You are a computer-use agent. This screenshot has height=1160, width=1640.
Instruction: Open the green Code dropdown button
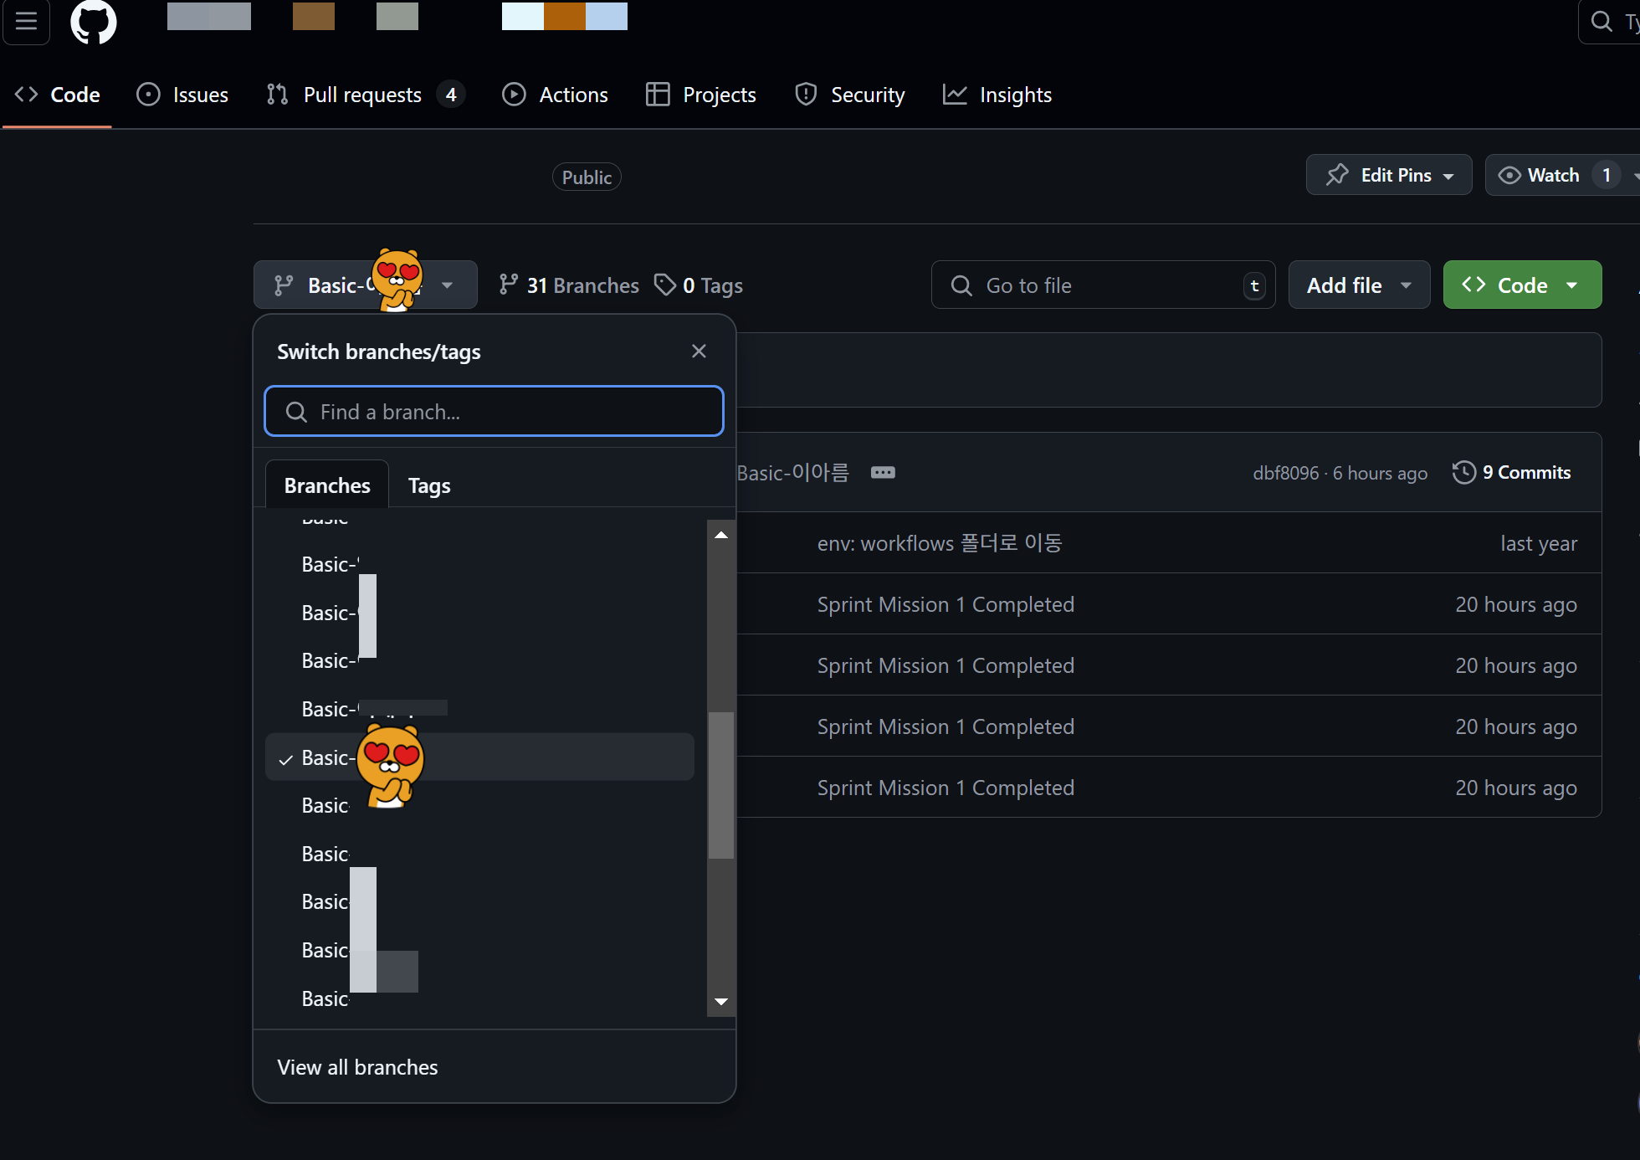click(1522, 285)
